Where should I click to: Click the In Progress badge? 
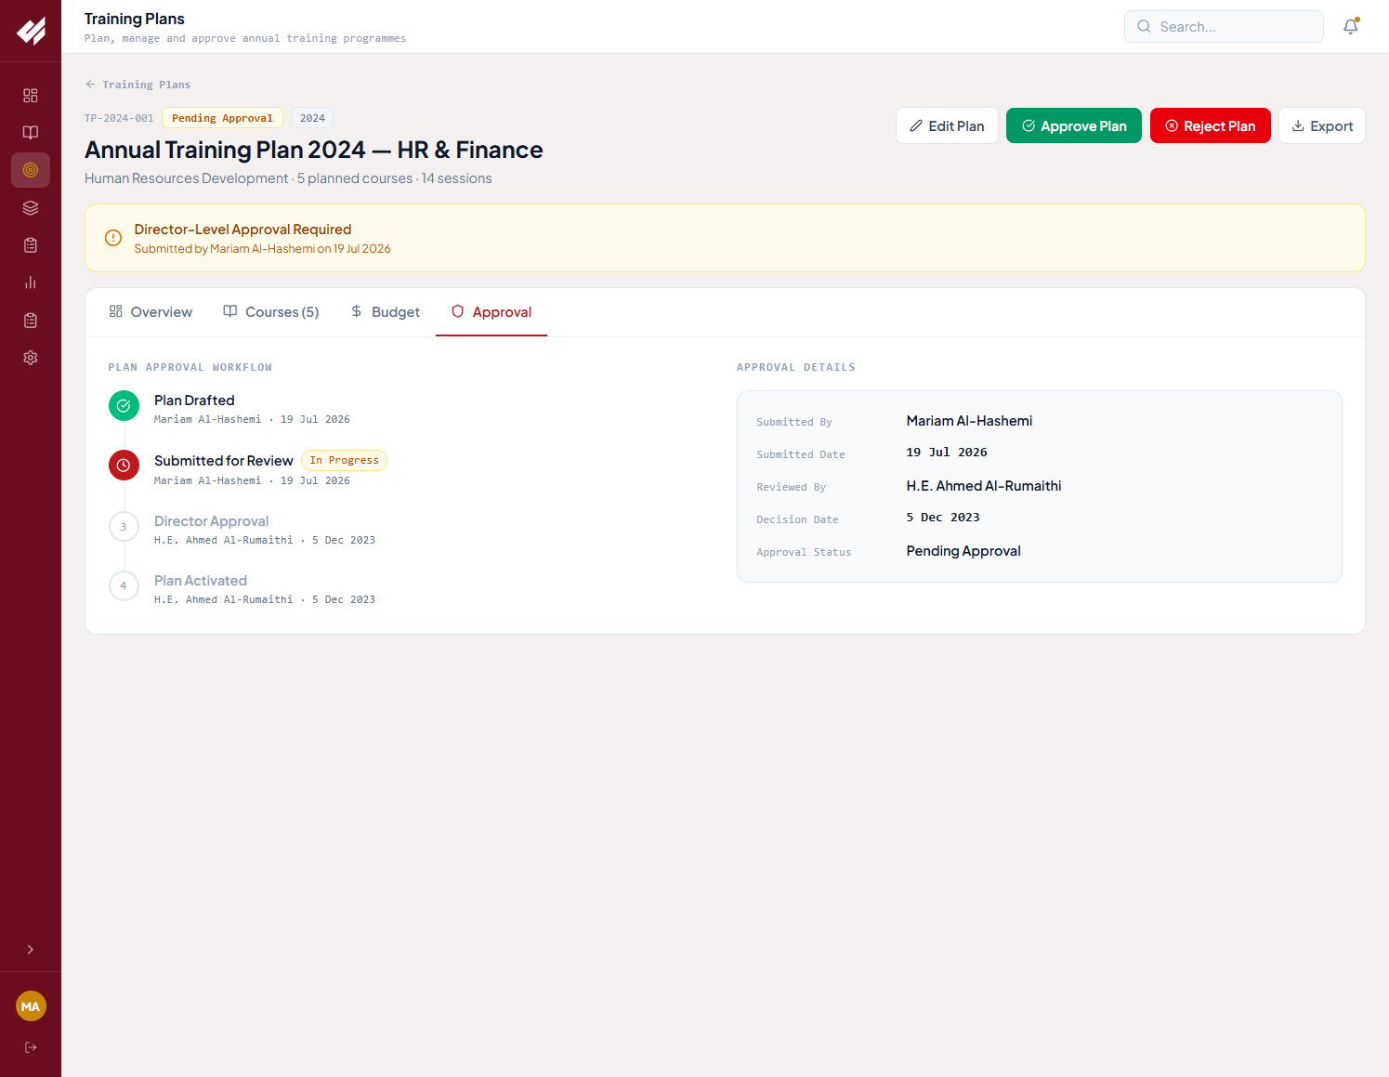click(x=344, y=461)
